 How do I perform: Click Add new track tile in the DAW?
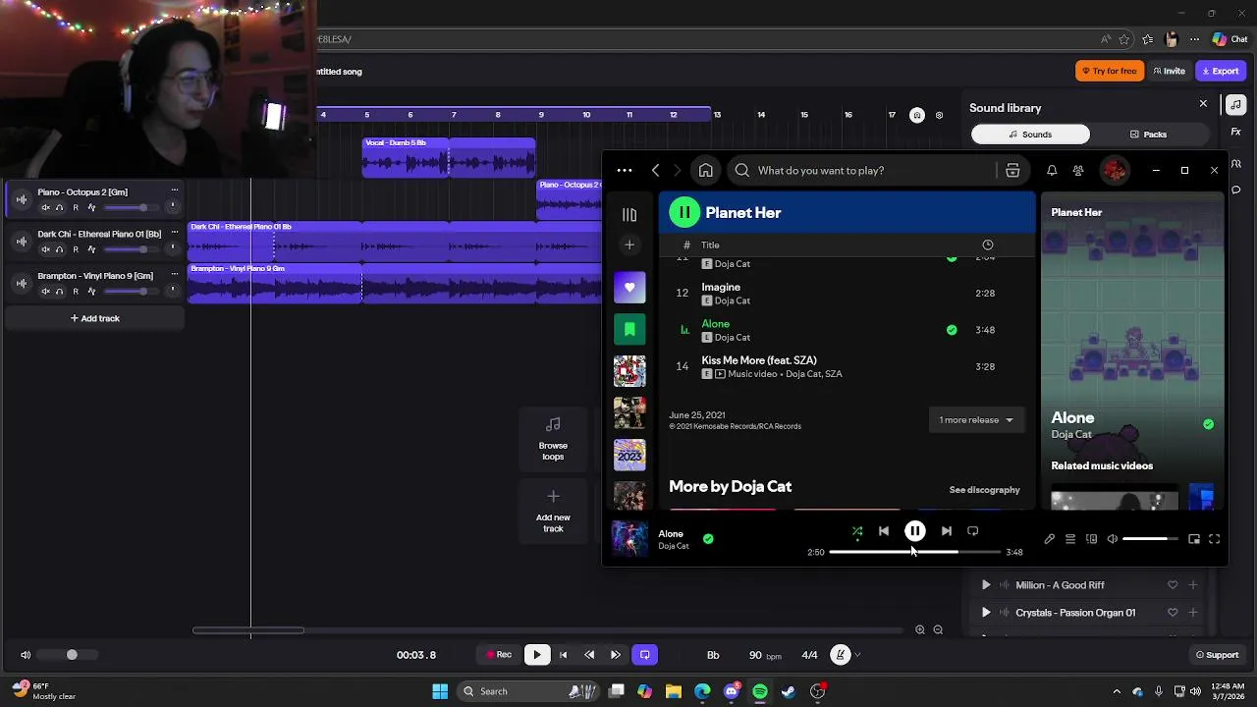click(553, 511)
